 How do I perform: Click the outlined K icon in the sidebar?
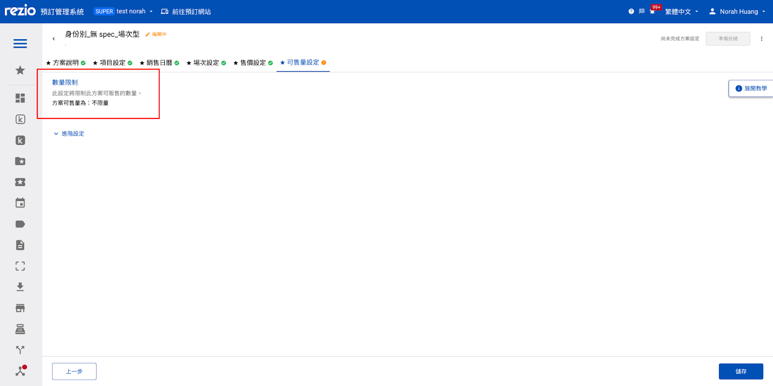20,119
